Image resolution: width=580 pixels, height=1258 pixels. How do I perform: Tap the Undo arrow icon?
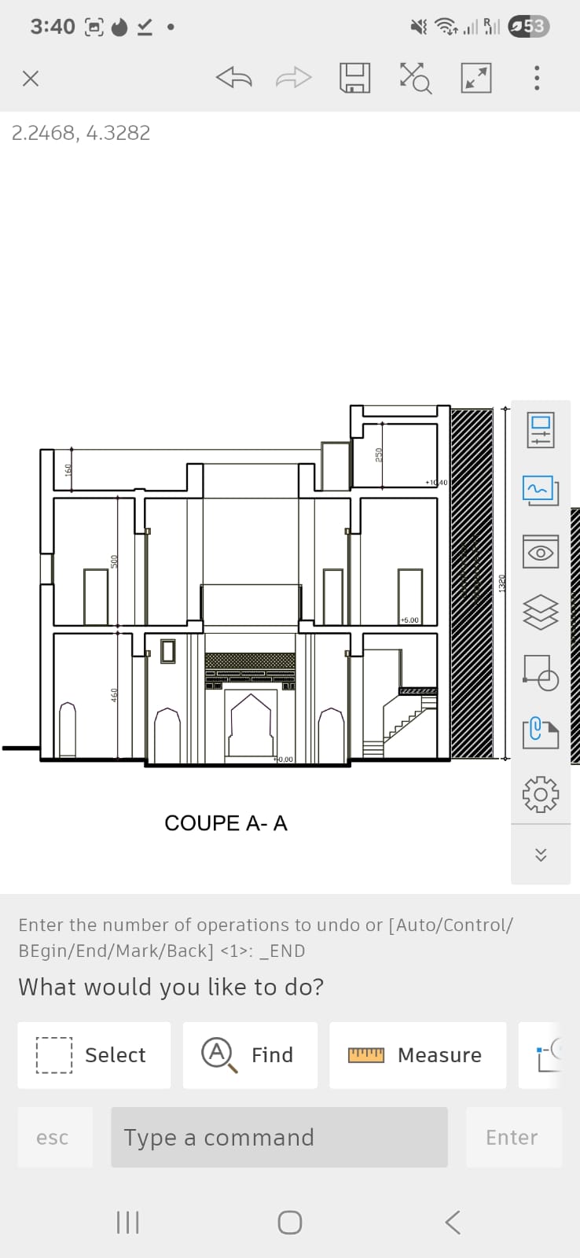coord(233,78)
